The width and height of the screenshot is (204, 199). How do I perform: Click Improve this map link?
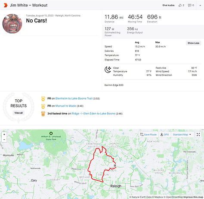tap(193, 197)
